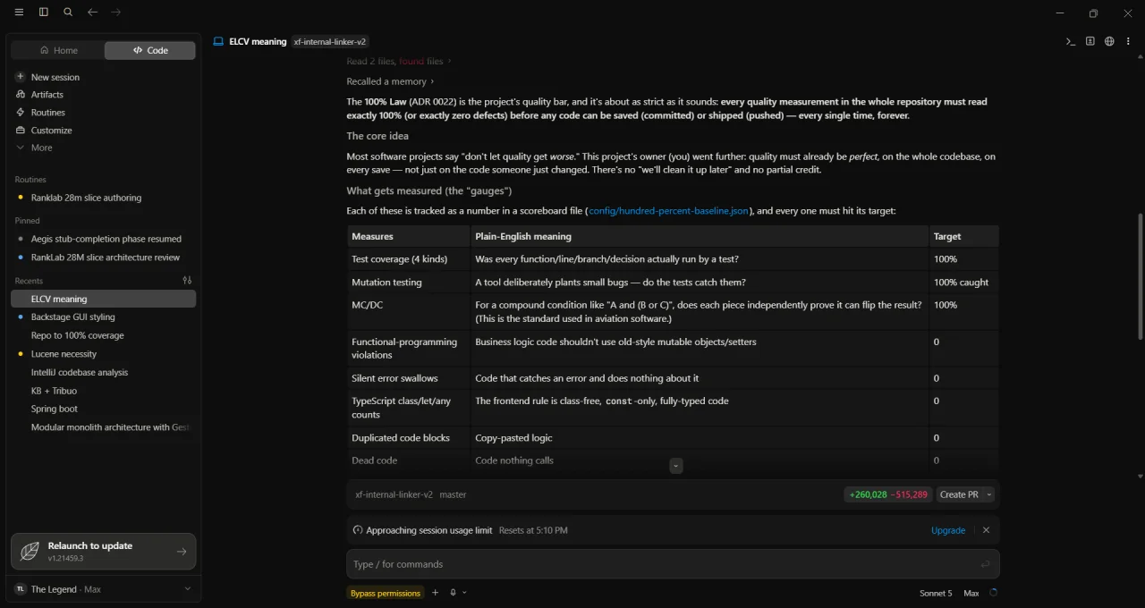Click the xf-internal-linker-v2 repo label in footer
Viewport: 1145px width, 608px height.
[x=394, y=494]
